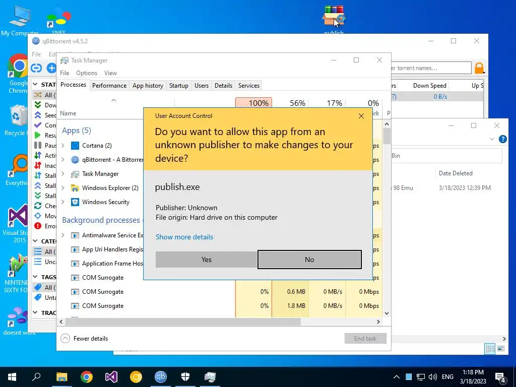Open Google Chrome desktop shortcut
The height and width of the screenshot is (387, 516).
pyautogui.click(x=19, y=74)
